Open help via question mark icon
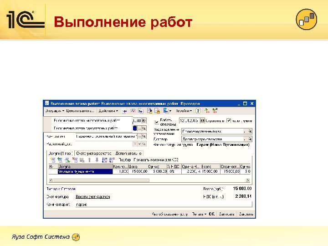 click(198, 111)
